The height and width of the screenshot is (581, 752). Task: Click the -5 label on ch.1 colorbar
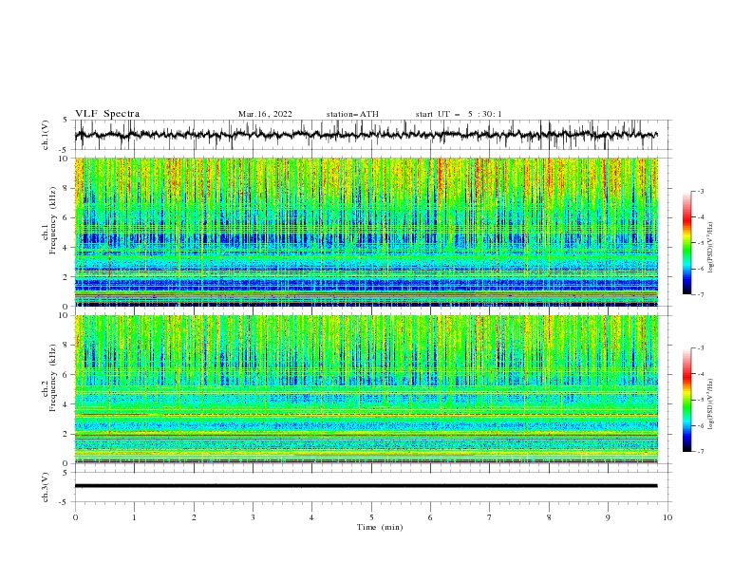tap(701, 243)
